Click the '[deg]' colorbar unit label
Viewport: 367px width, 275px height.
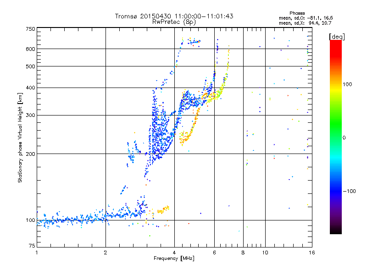click(x=337, y=37)
